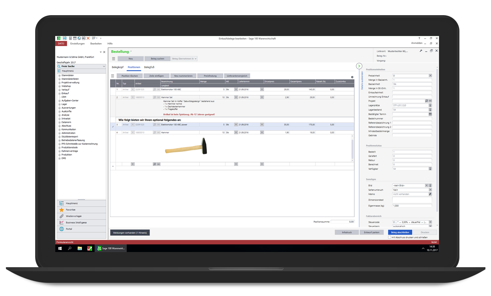
Task: Open calendar icon for Bestätigter Termin
Action: click(430, 114)
